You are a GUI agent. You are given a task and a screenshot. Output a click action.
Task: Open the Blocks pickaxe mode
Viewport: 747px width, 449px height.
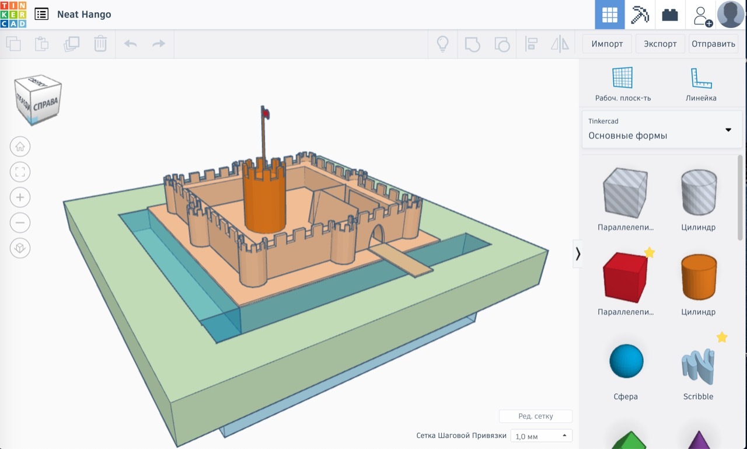point(640,15)
